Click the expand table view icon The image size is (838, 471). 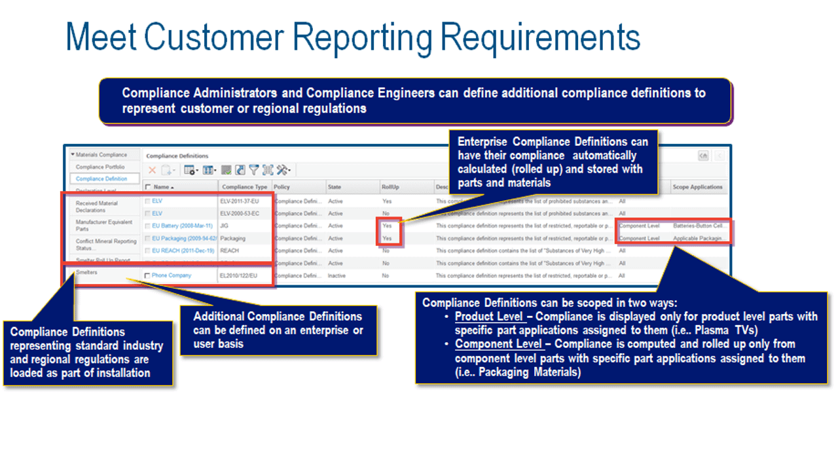tap(267, 170)
